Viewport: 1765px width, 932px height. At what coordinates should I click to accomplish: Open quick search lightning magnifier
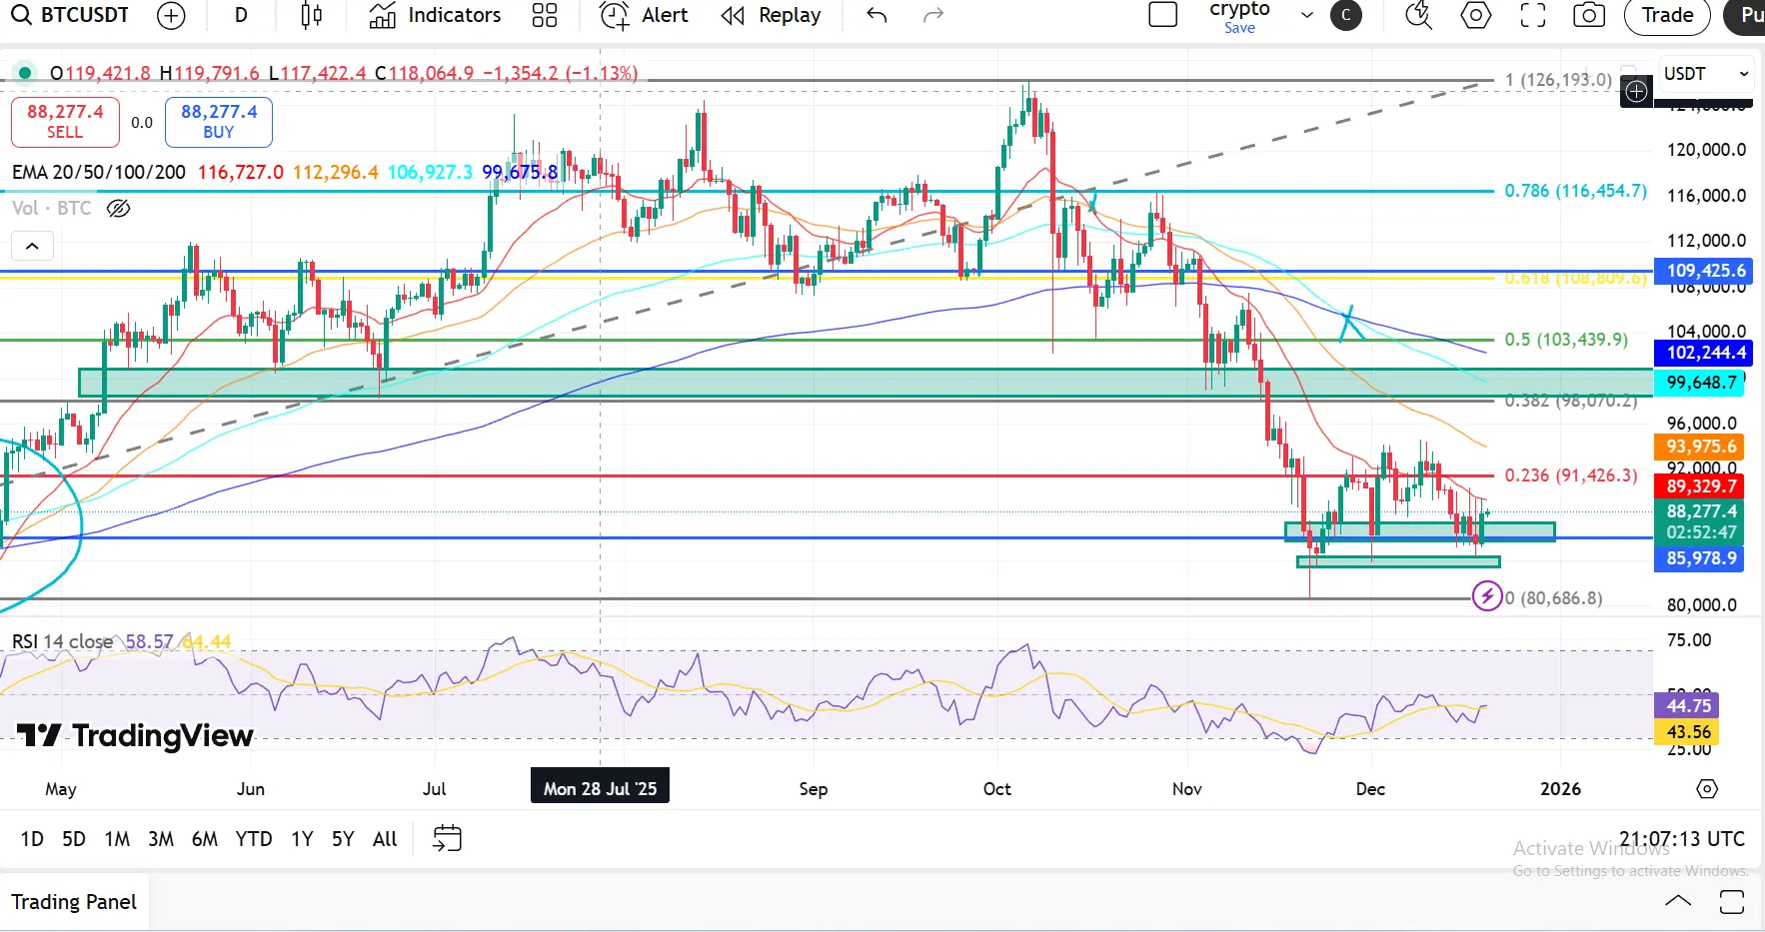pos(1418,15)
